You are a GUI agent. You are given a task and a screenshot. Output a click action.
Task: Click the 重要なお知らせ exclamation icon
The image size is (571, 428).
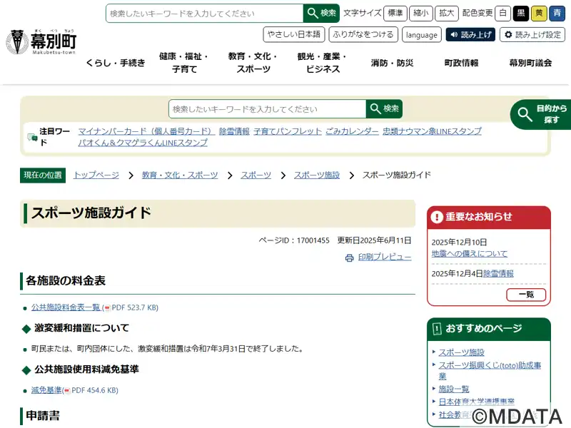click(x=437, y=217)
